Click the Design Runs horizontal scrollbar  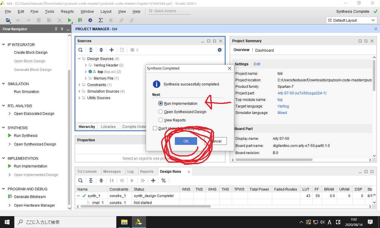pos(145,206)
